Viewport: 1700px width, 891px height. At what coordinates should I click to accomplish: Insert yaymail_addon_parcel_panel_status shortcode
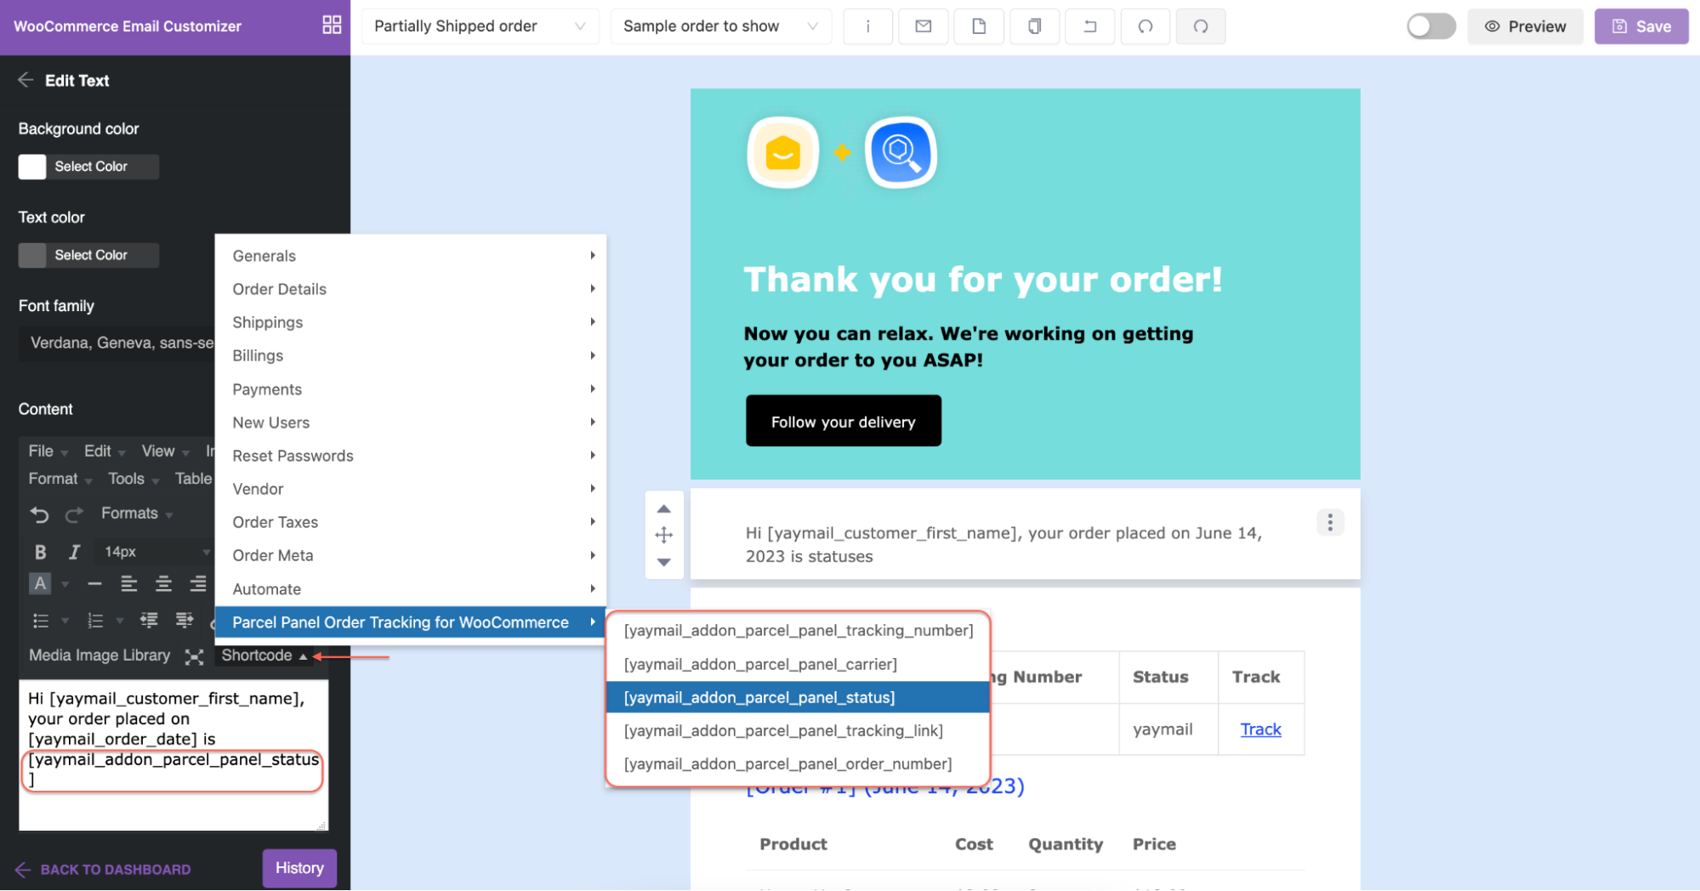(x=799, y=697)
